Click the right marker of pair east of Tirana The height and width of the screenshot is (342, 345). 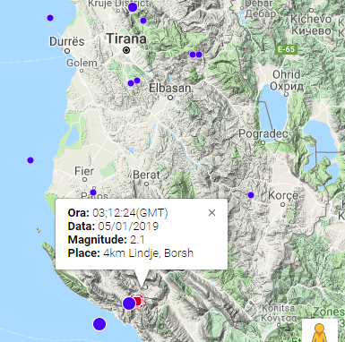pos(199,55)
